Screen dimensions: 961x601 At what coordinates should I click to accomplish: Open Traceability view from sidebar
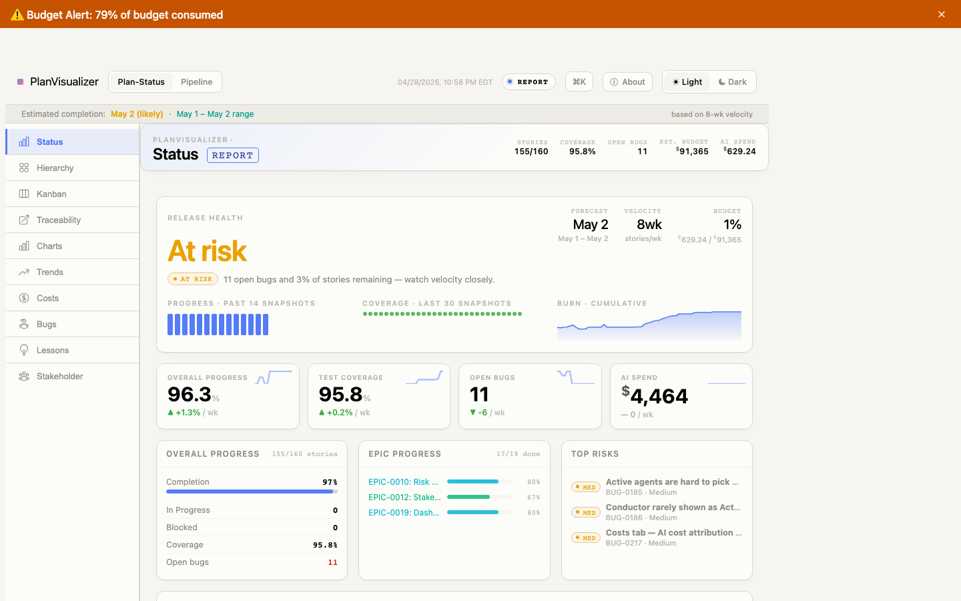[72, 220]
